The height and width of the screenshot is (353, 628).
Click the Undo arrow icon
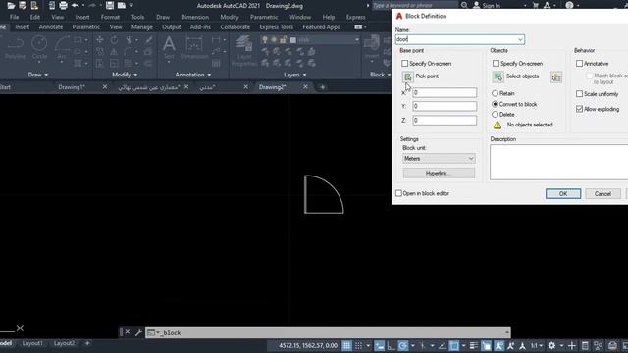click(x=75, y=6)
